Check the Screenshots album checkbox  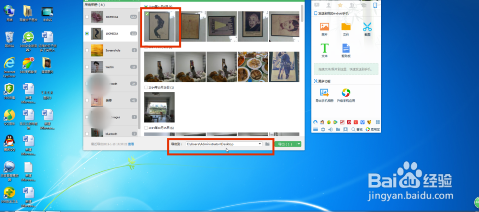87,50
